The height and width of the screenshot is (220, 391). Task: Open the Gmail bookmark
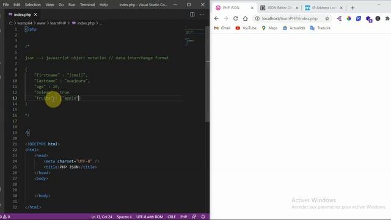click(222, 28)
